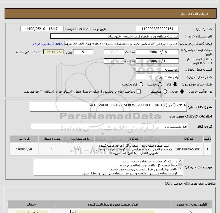Click the price validity time 08:00 field
220x213 pixels.
tap(114, 61)
